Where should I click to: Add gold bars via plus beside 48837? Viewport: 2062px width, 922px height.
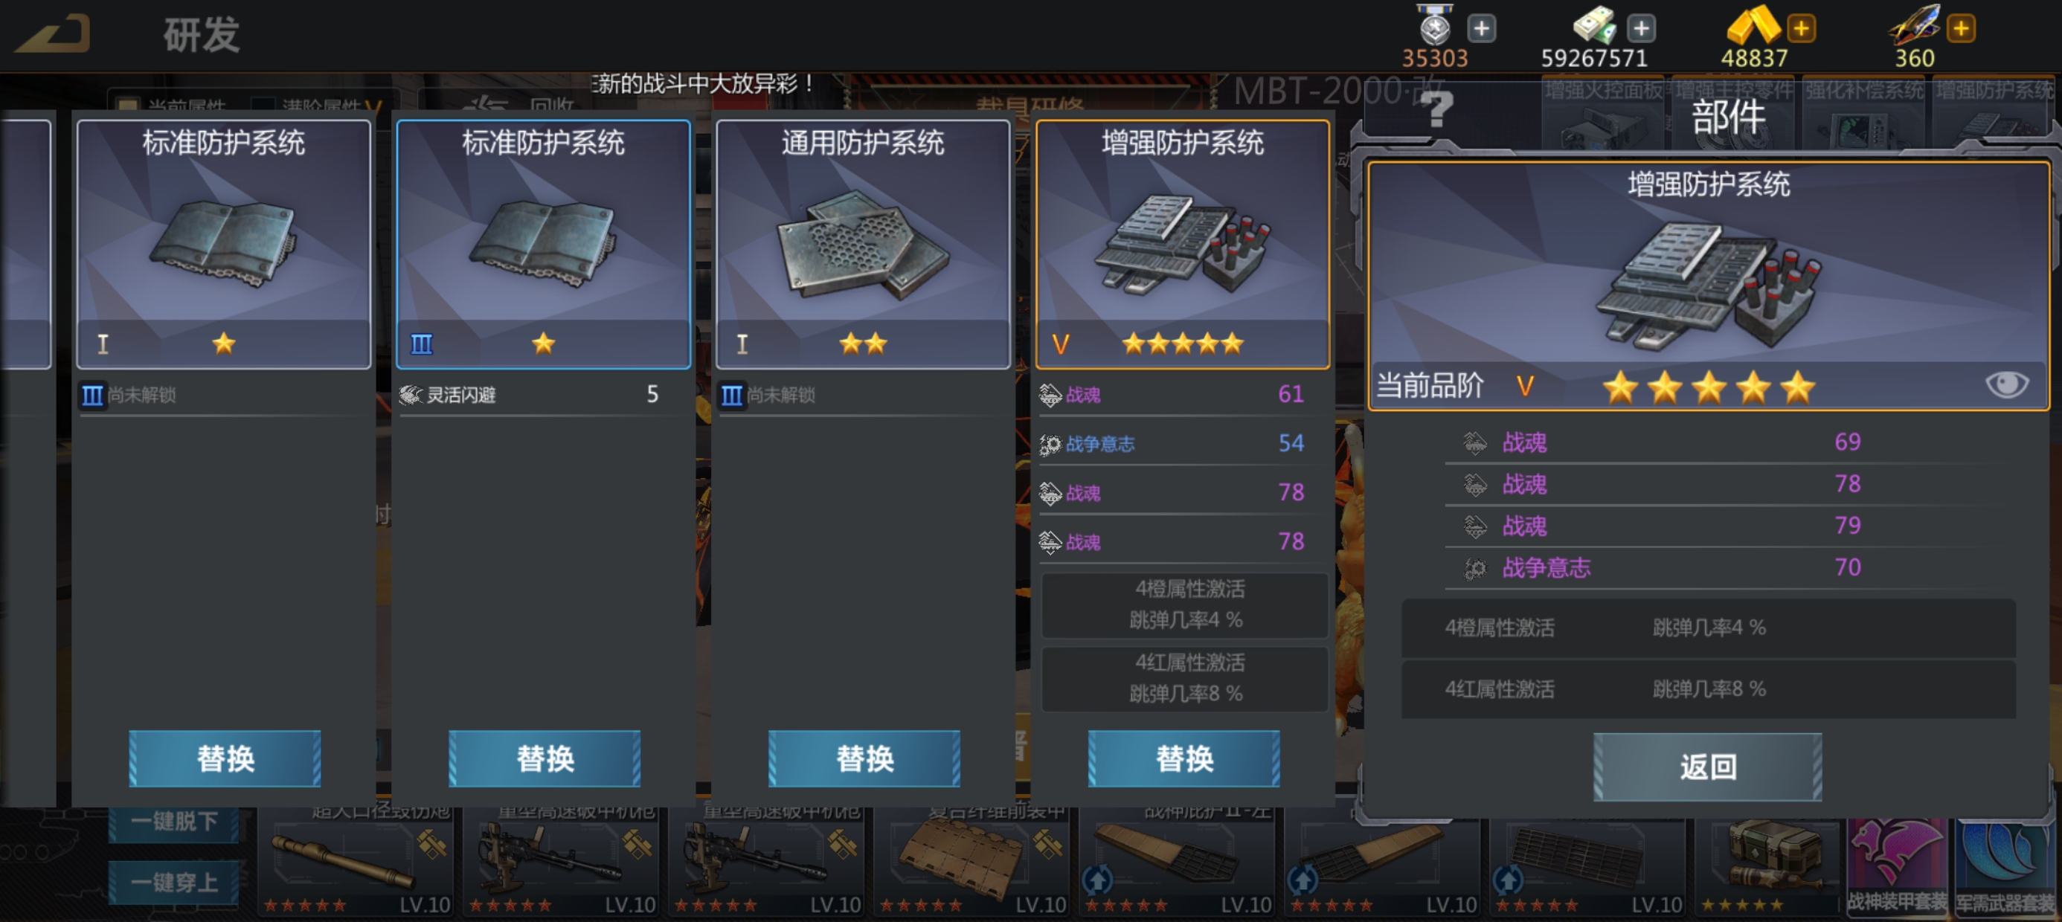point(1801,29)
